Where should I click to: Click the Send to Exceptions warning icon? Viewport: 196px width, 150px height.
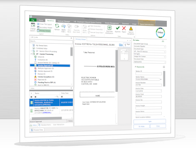131,29
